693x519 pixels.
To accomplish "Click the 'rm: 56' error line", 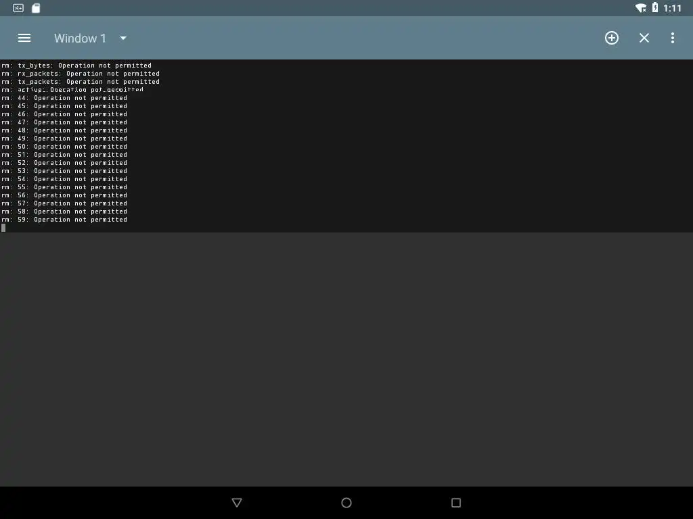I will point(64,195).
